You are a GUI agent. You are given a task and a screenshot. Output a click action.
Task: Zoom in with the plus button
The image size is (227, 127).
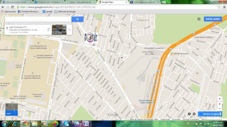tap(220, 104)
